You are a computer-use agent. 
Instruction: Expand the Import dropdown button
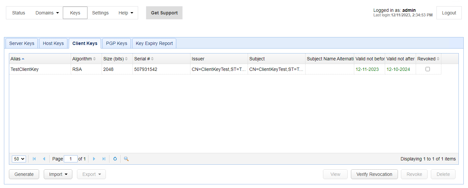point(58,174)
